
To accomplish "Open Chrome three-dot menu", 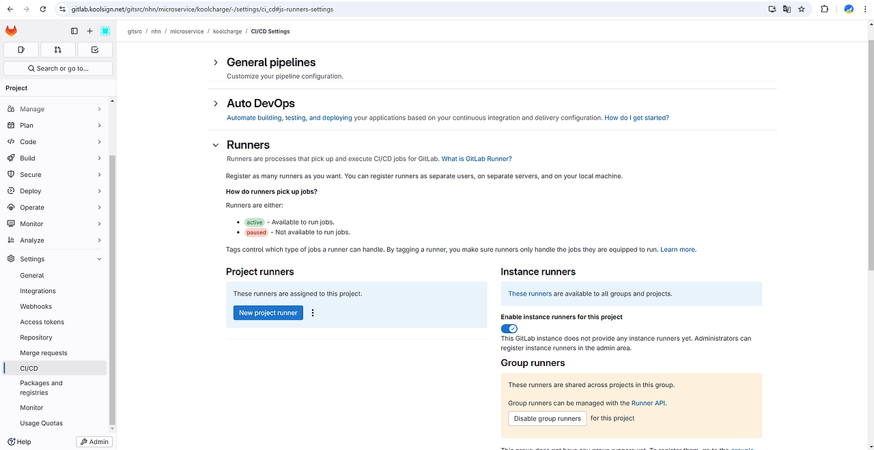I will pos(864,10).
